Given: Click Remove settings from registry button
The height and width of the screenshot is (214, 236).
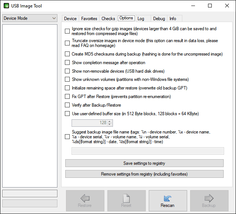Looking at the screenshot, I should coord(144,174).
